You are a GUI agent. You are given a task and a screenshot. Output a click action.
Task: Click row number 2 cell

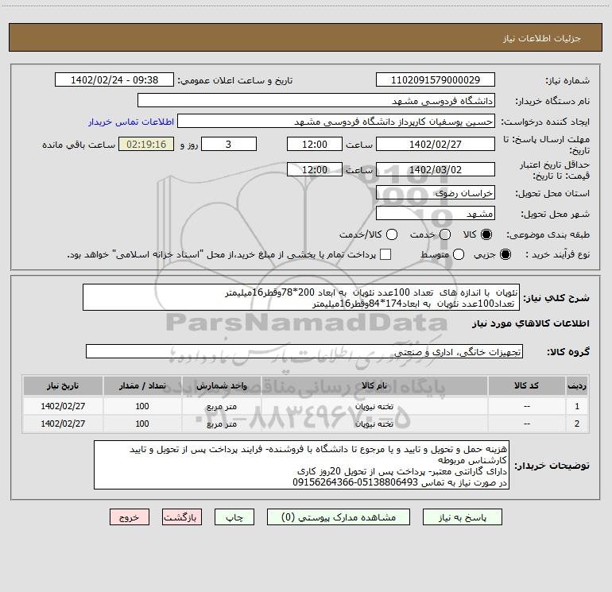tap(577, 424)
